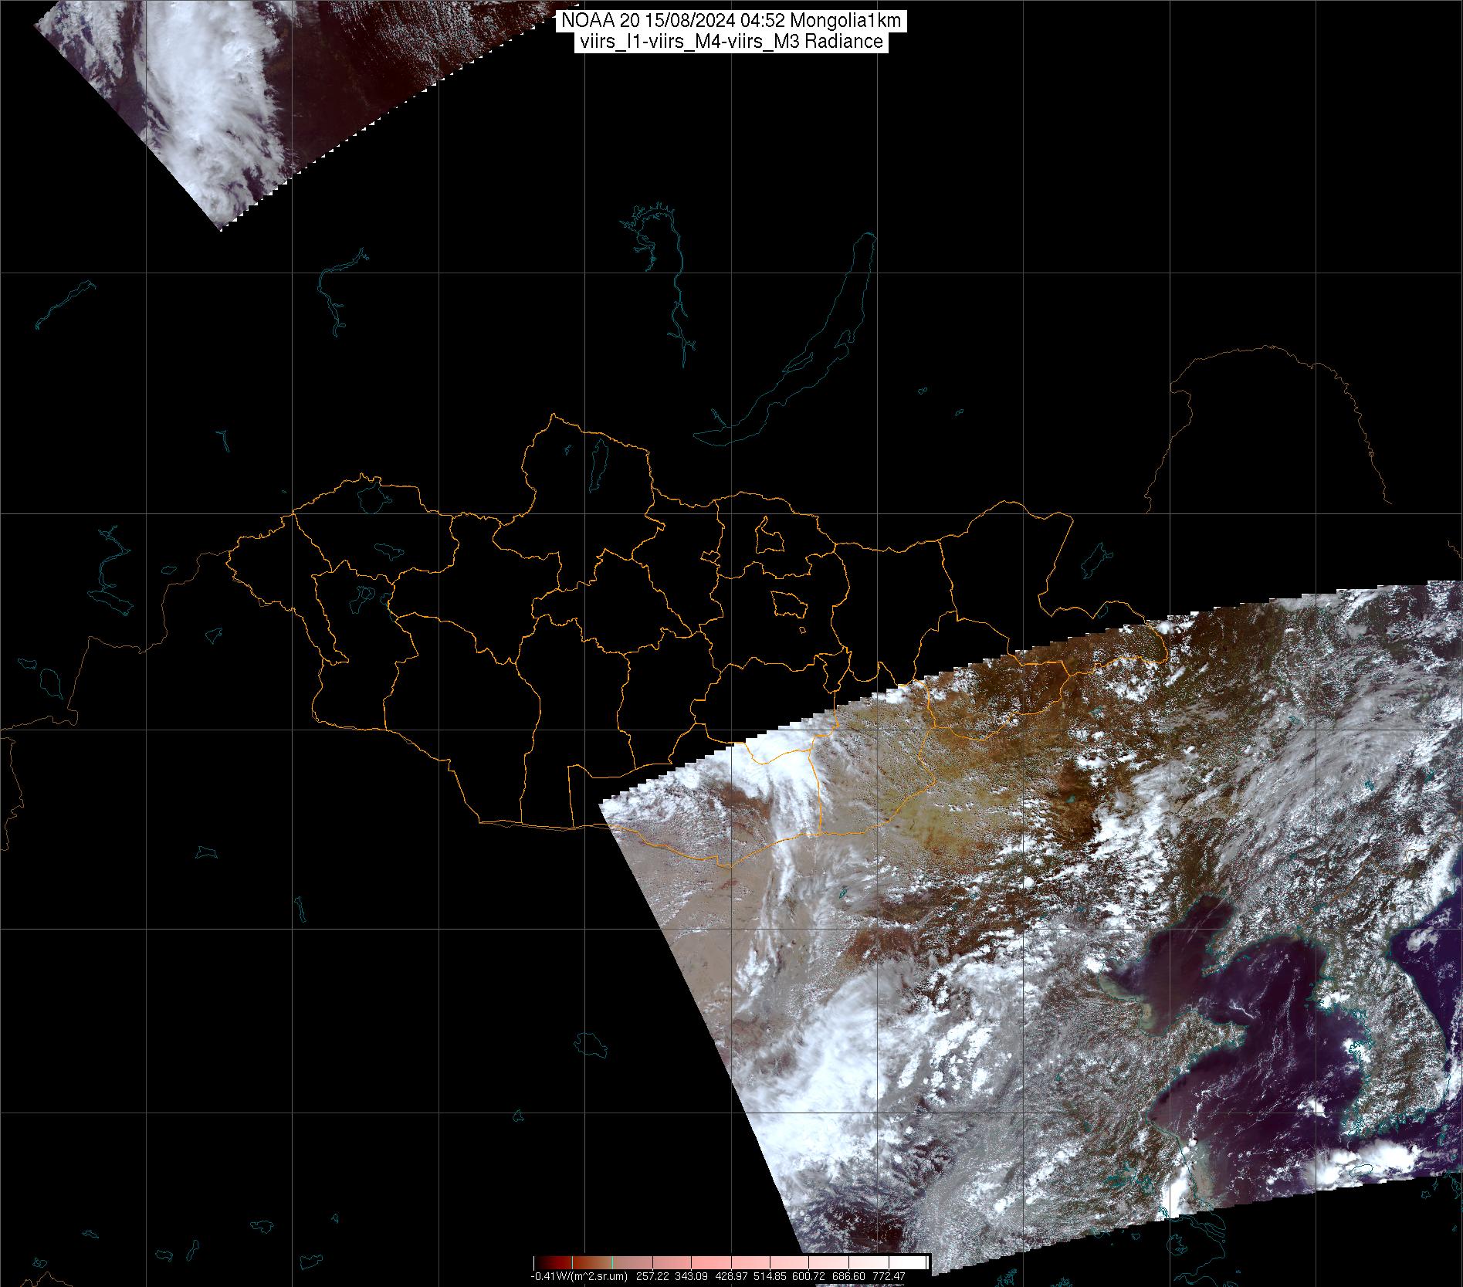Click the small enclosed Ulaanbaatar province outline
The image size is (1463, 1287).
(787, 604)
